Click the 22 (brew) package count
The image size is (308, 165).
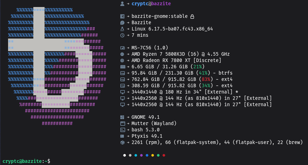(290, 142)
